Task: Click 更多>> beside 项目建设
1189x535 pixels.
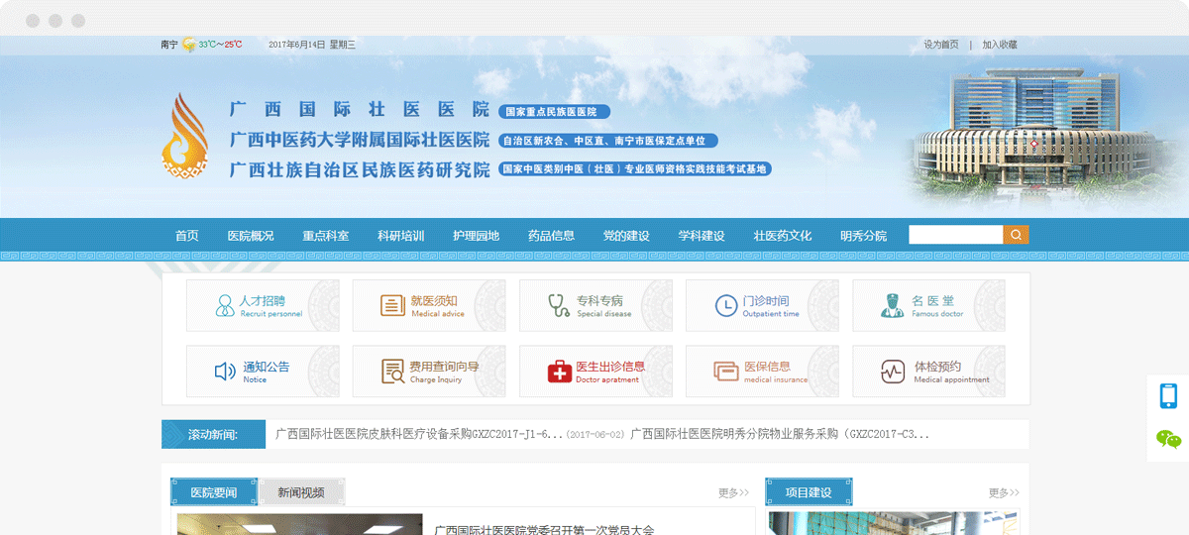Action: click(1004, 492)
